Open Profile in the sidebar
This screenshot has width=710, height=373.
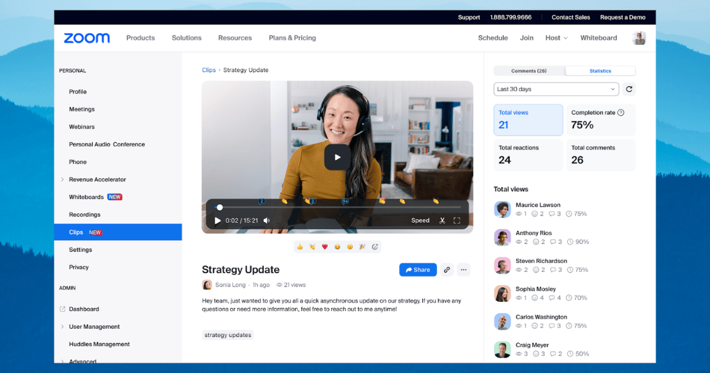[78, 92]
